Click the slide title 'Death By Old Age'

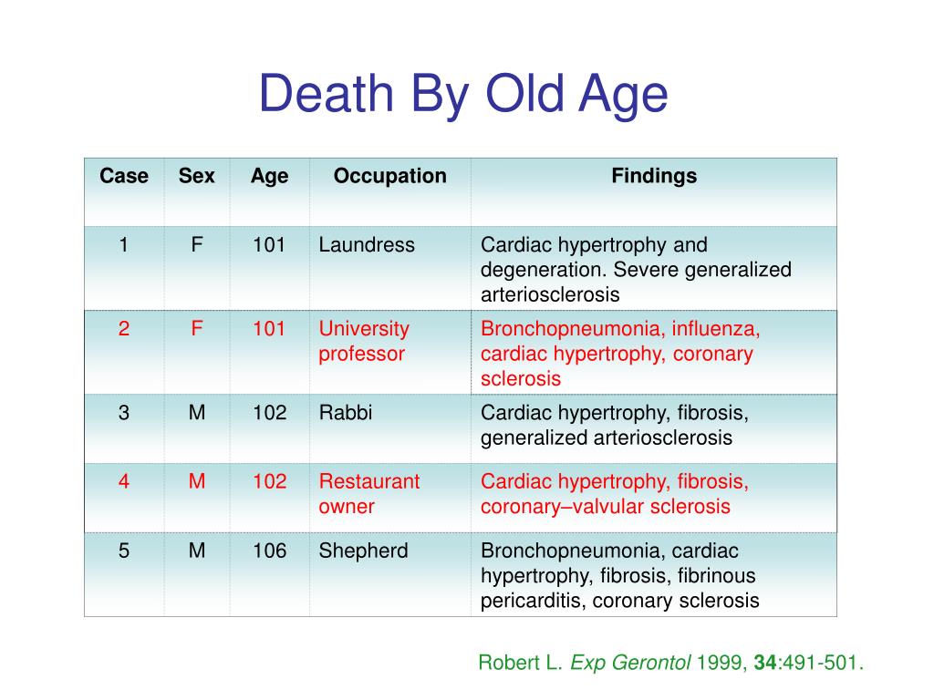pos(463,94)
